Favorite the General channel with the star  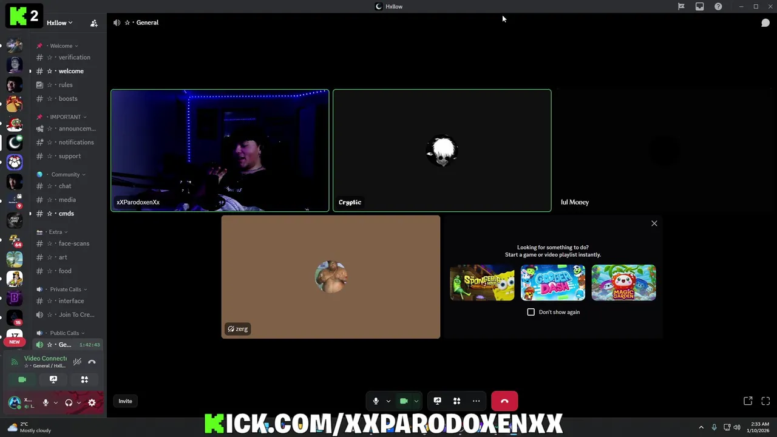tap(127, 22)
